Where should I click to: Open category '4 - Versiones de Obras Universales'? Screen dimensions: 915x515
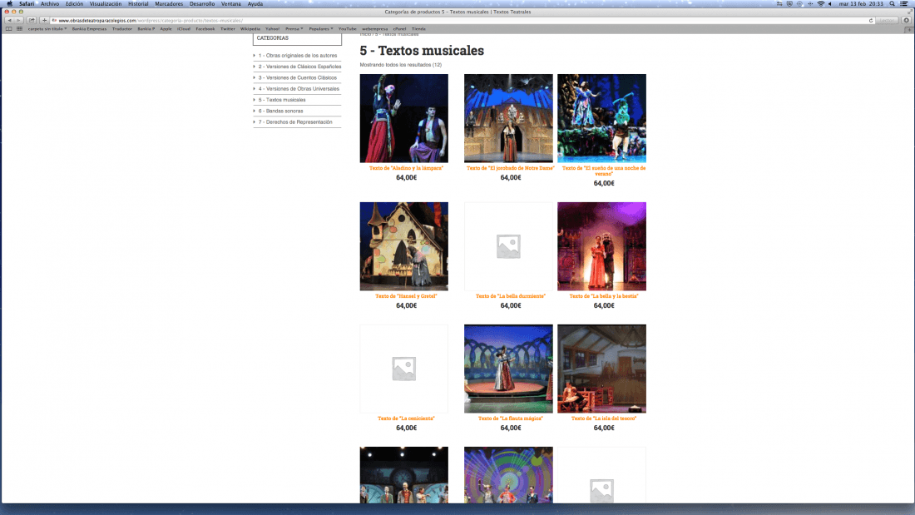coord(299,89)
